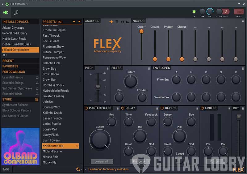Go to previous preset with up arrow
247x174 pixels.
(74, 22)
